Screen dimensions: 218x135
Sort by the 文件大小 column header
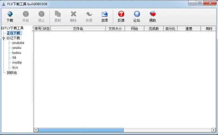point(115,29)
